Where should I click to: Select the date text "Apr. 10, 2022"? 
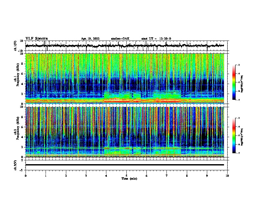[90, 39]
